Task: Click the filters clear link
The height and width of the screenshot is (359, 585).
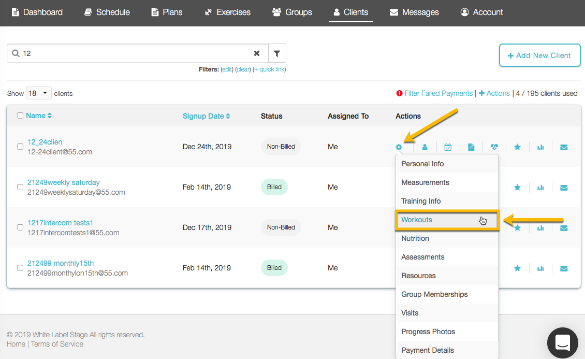Action: [x=243, y=69]
